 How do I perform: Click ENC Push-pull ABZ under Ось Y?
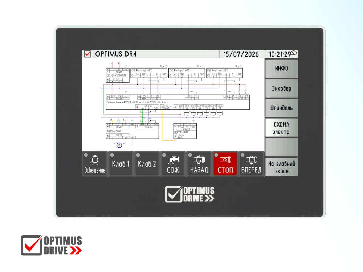click(217, 70)
